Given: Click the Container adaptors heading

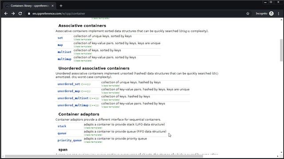Looking at the screenshot, I should (79, 114).
